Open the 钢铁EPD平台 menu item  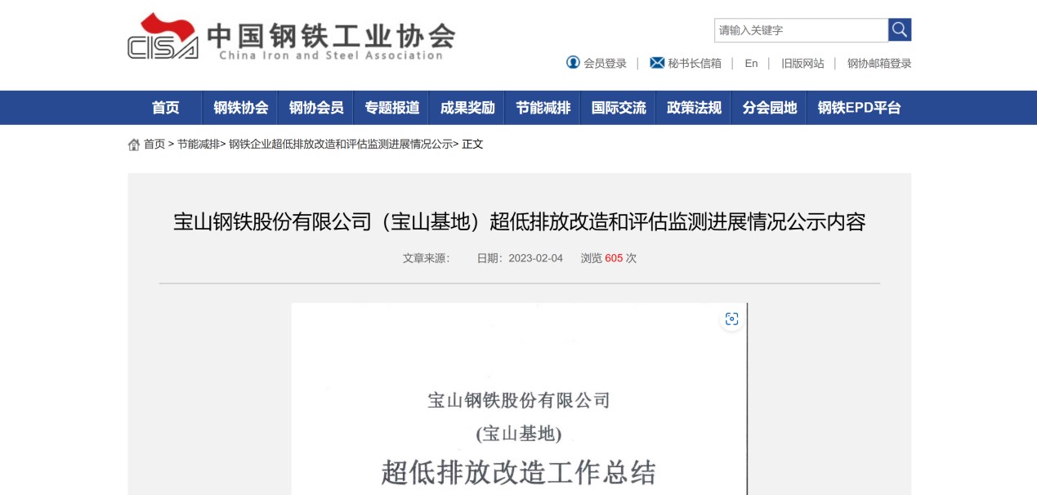pyautogui.click(x=859, y=108)
